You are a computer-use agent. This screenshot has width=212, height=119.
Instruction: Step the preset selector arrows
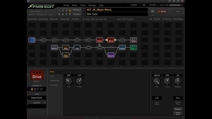pos(84,10)
